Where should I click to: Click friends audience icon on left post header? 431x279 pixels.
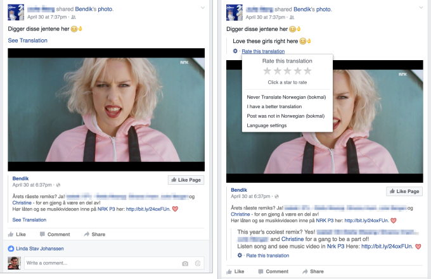tap(74, 17)
